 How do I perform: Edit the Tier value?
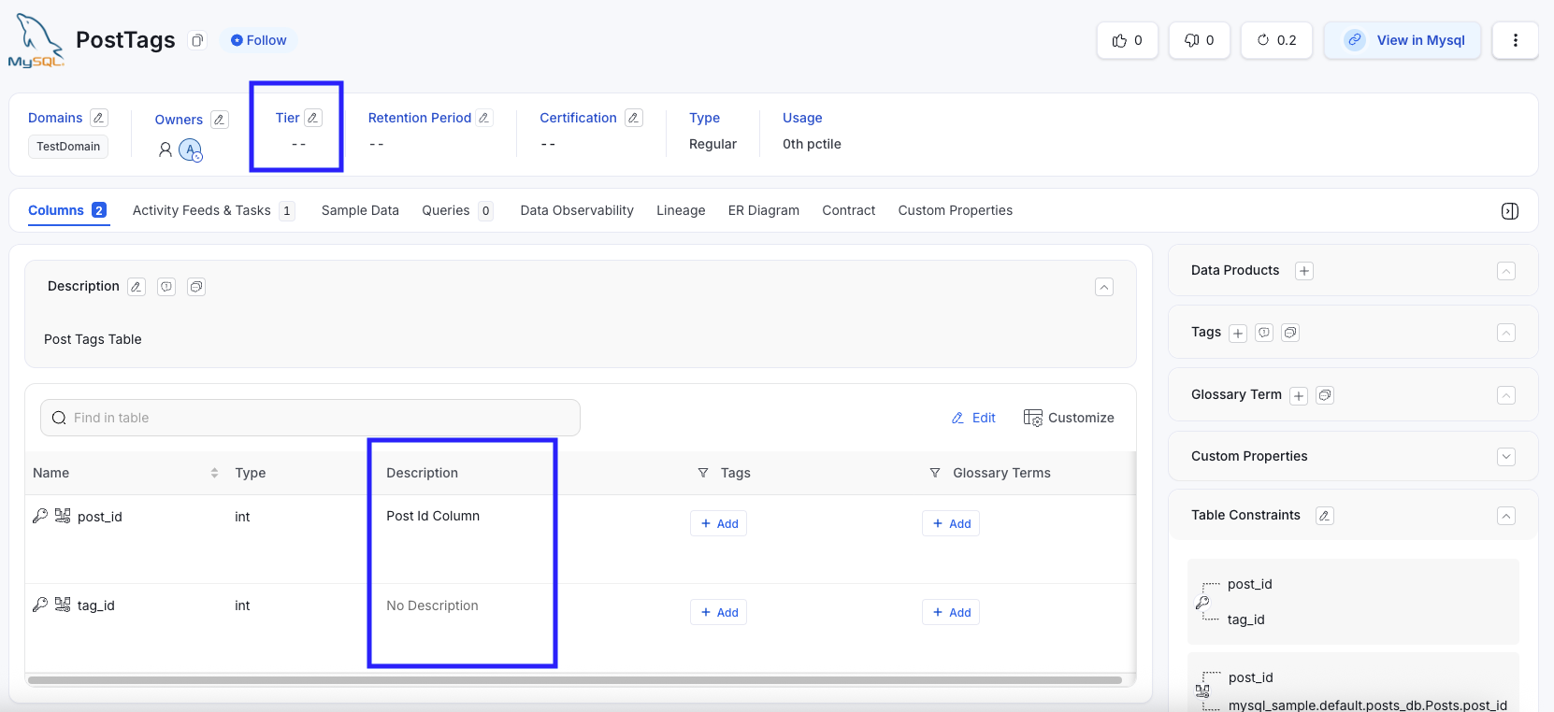[x=313, y=118]
